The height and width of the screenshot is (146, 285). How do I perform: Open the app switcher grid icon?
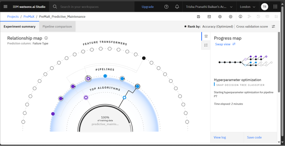point(275,7)
